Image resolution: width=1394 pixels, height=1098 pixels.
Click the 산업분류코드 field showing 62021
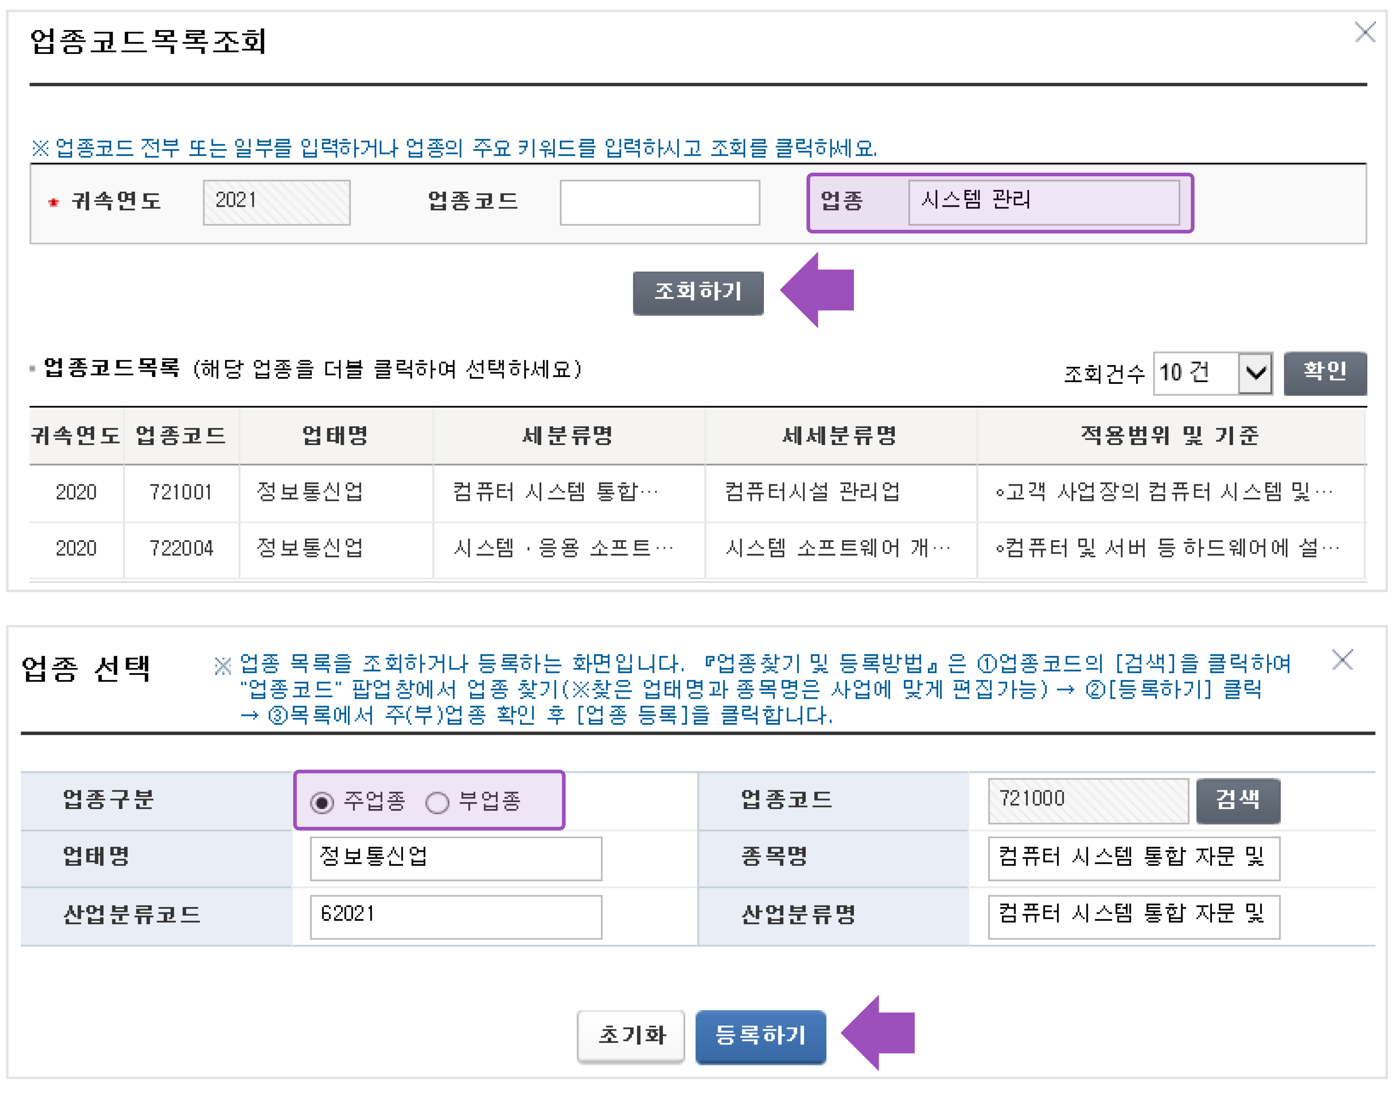coord(455,916)
